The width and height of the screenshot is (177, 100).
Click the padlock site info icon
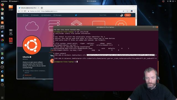click(x=28, y=11)
